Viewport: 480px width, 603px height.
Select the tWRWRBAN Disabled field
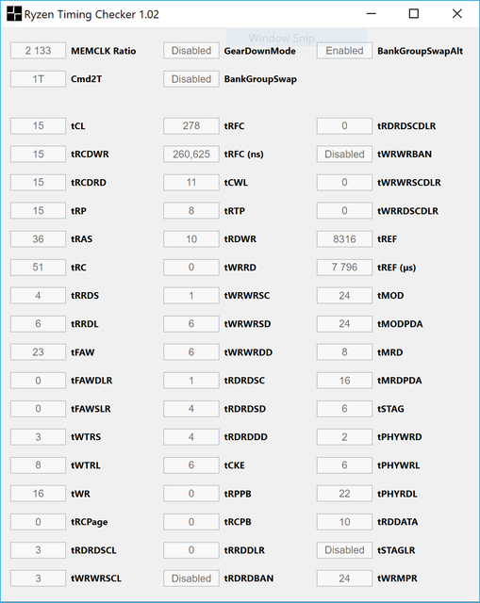pyautogui.click(x=344, y=154)
